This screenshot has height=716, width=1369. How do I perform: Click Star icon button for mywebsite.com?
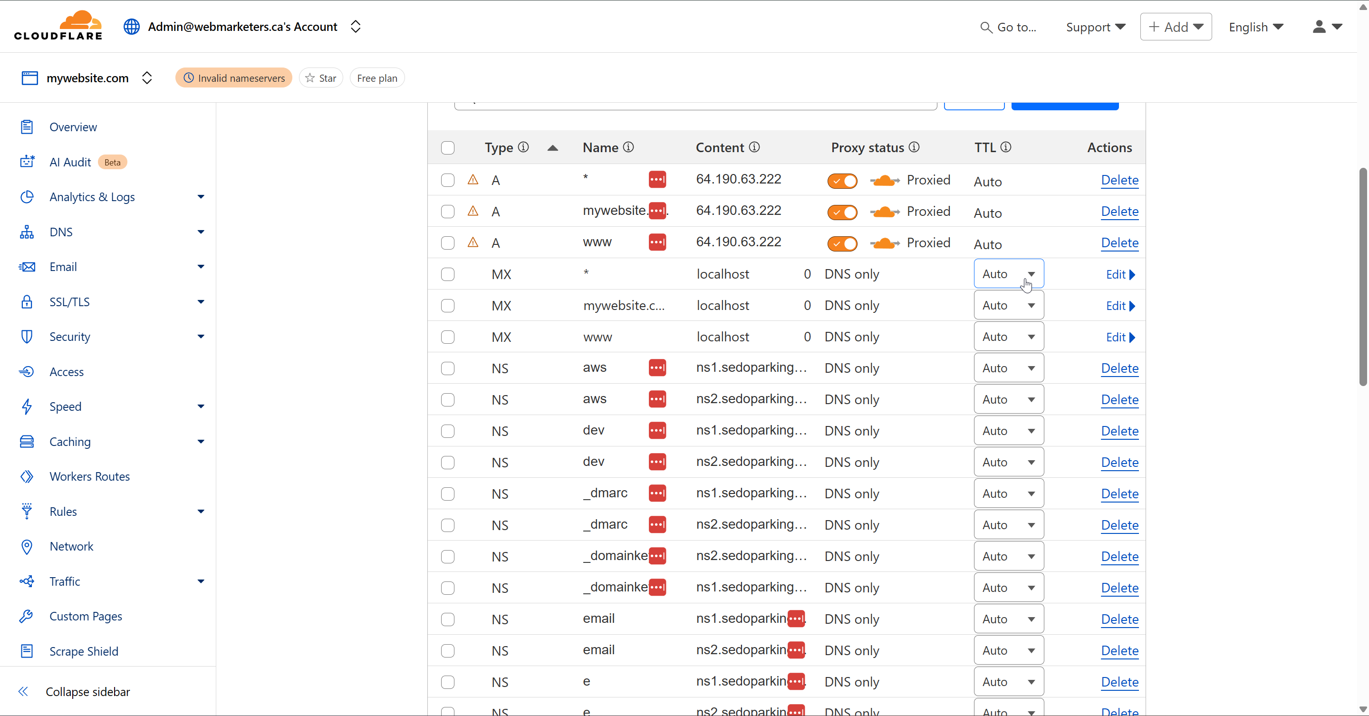pos(321,78)
